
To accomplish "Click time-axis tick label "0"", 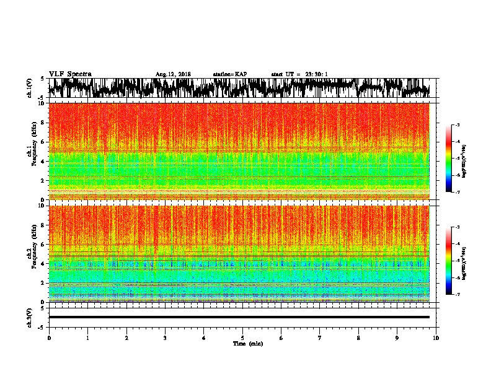I will 49,338.
